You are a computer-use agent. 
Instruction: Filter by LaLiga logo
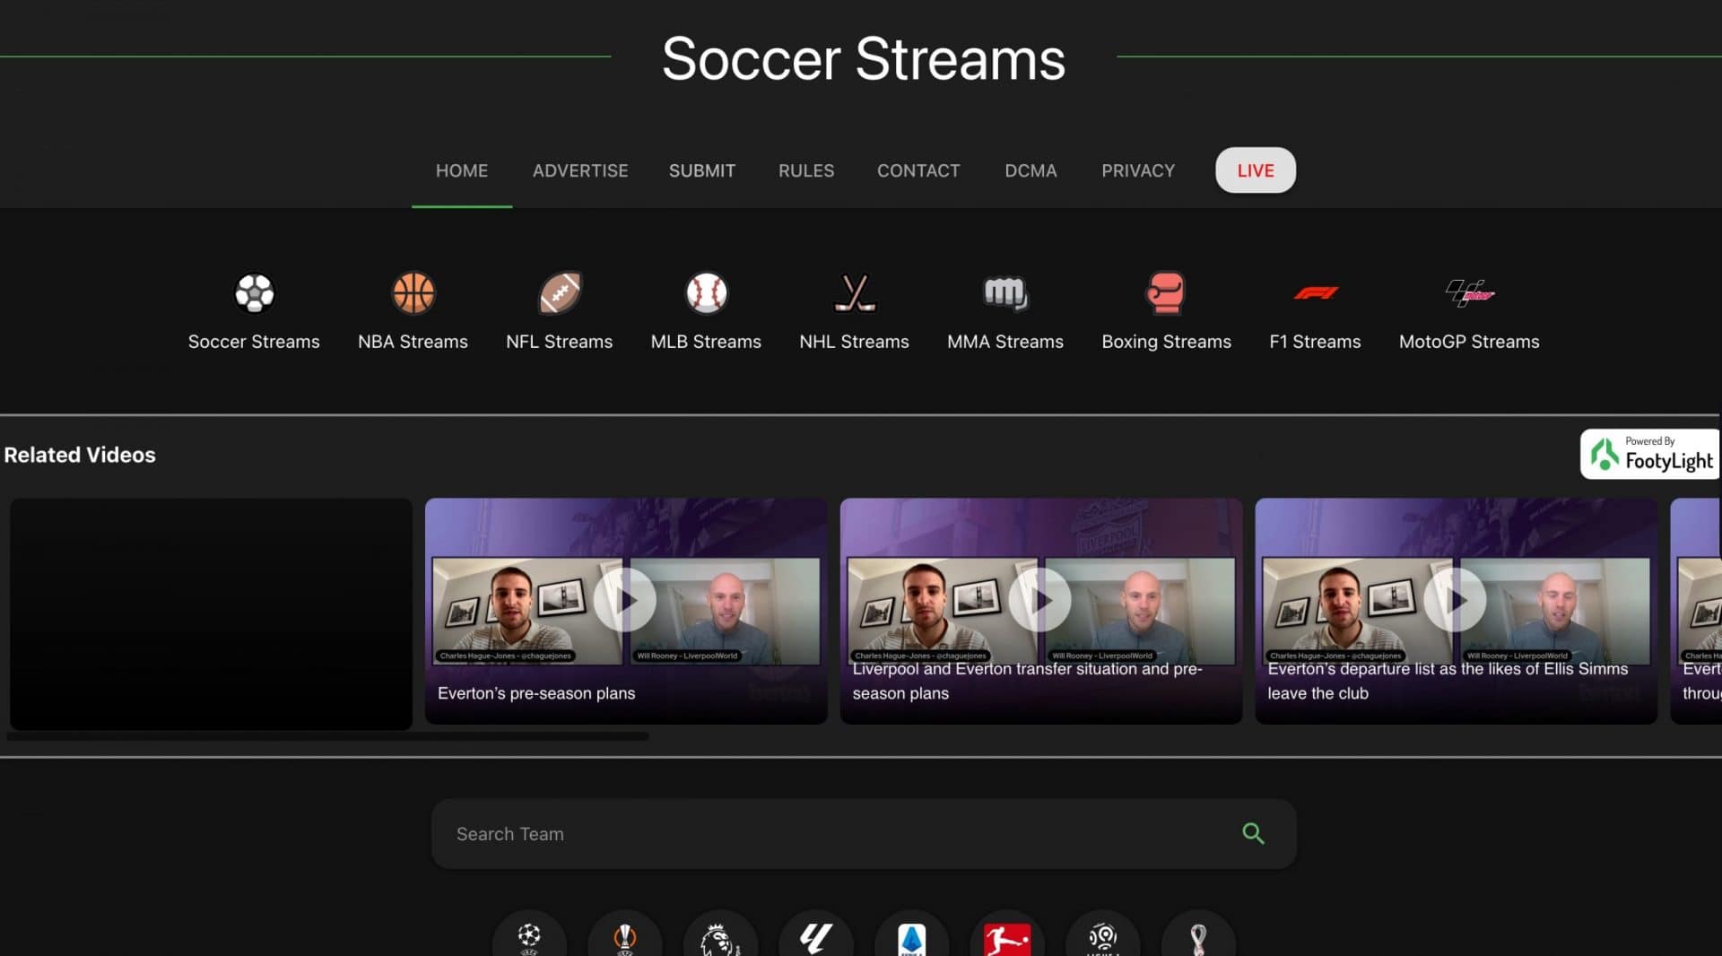815,937
